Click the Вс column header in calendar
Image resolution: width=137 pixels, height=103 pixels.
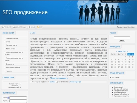point(133,54)
